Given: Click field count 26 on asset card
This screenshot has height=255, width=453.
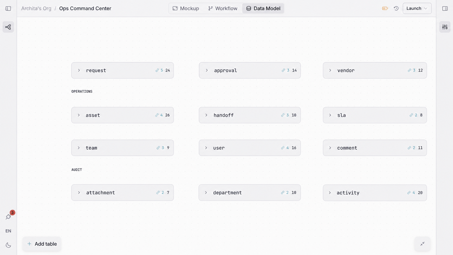Looking at the screenshot, I should tap(167, 115).
